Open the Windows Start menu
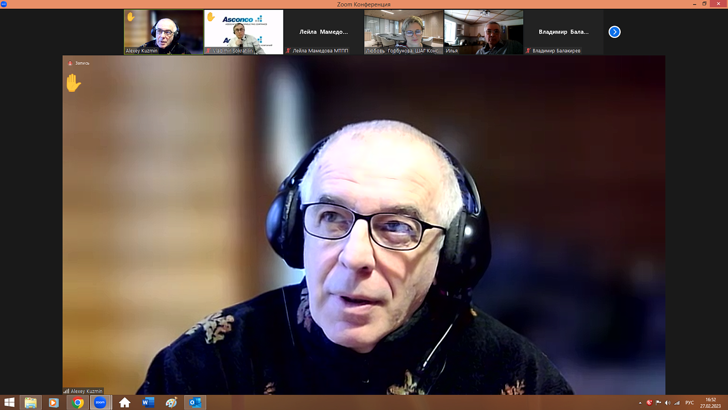 (9, 403)
